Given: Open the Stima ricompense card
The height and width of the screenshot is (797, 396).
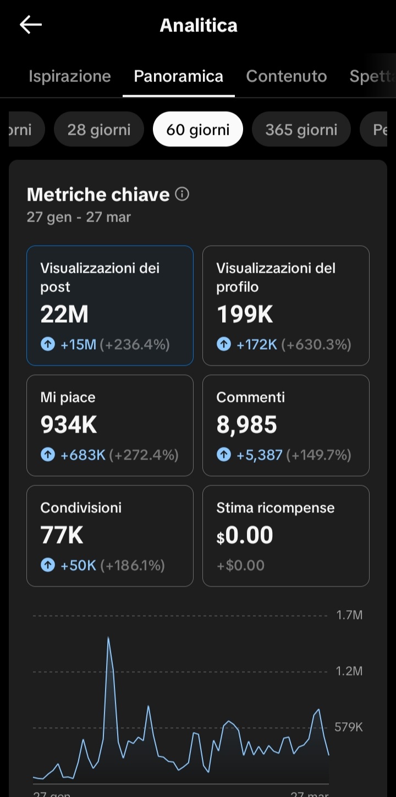Looking at the screenshot, I should coord(286,536).
